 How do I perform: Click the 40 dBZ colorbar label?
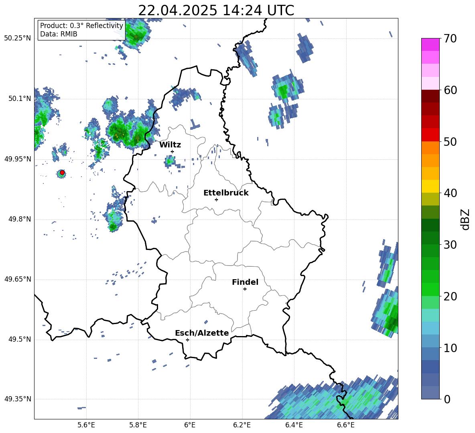[x=450, y=193]
